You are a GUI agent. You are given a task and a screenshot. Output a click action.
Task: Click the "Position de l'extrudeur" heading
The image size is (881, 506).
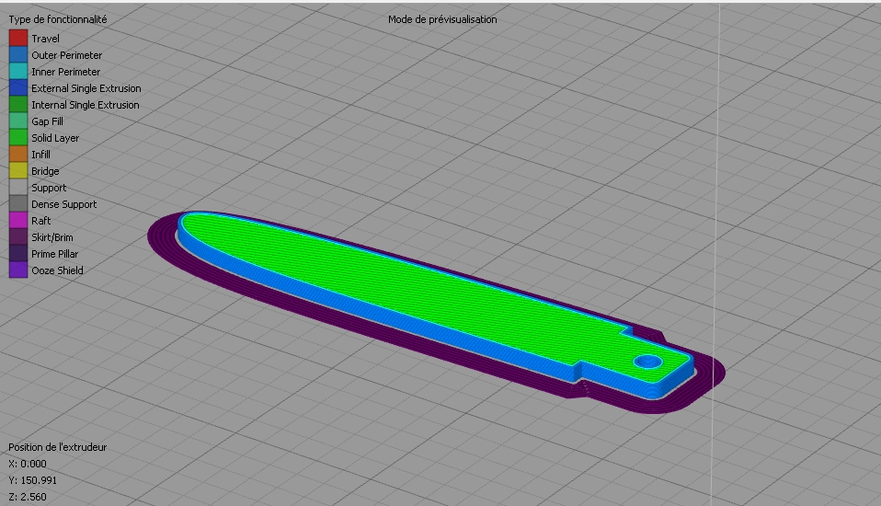point(57,447)
